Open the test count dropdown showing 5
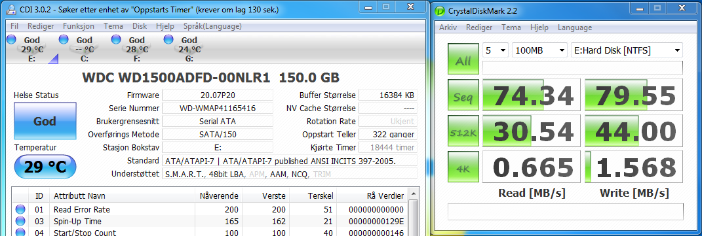Screen dimensions: 702x236 [495, 50]
